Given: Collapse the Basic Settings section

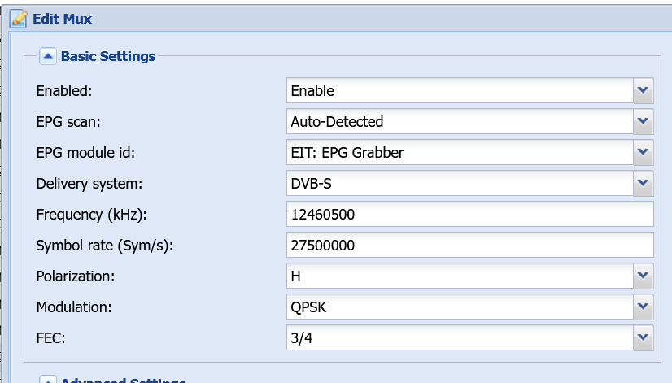Looking at the screenshot, I should (47, 56).
